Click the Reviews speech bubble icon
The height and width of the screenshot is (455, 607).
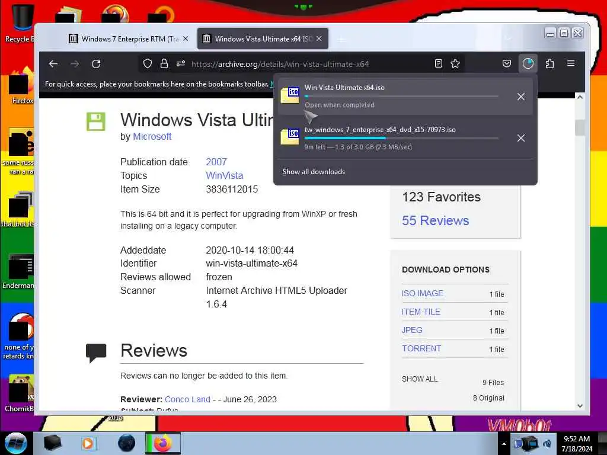[96, 353]
